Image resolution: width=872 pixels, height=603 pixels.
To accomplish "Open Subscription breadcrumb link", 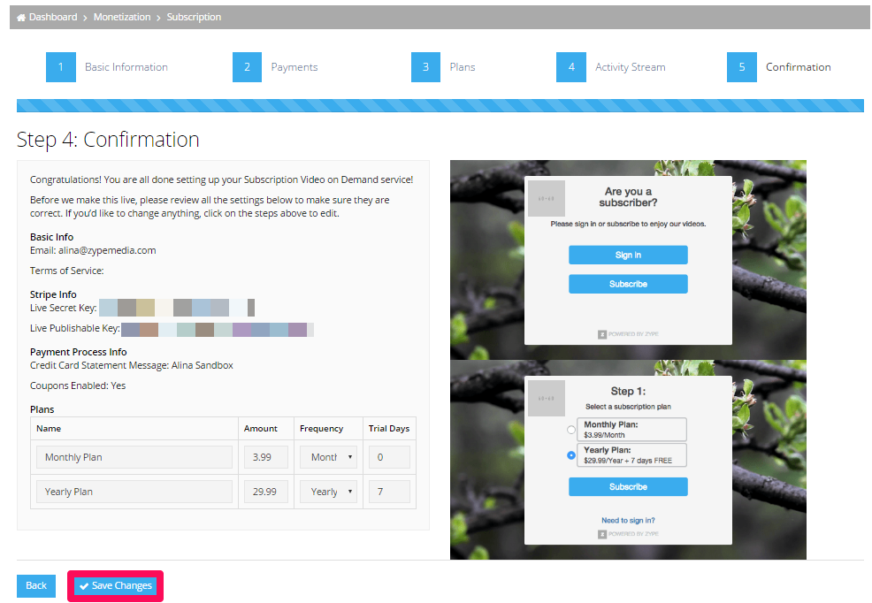I will tap(194, 17).
